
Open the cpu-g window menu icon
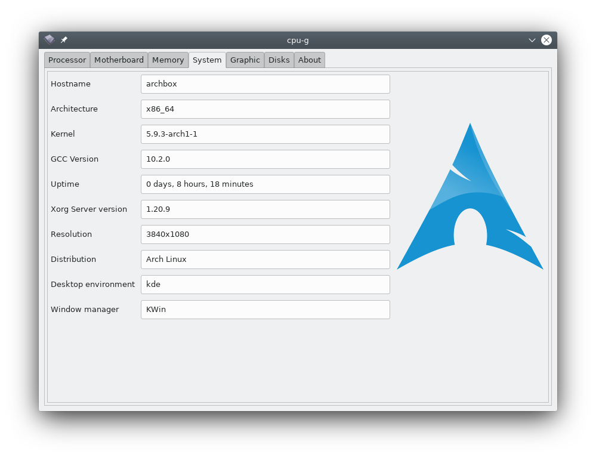coord(50,39)
